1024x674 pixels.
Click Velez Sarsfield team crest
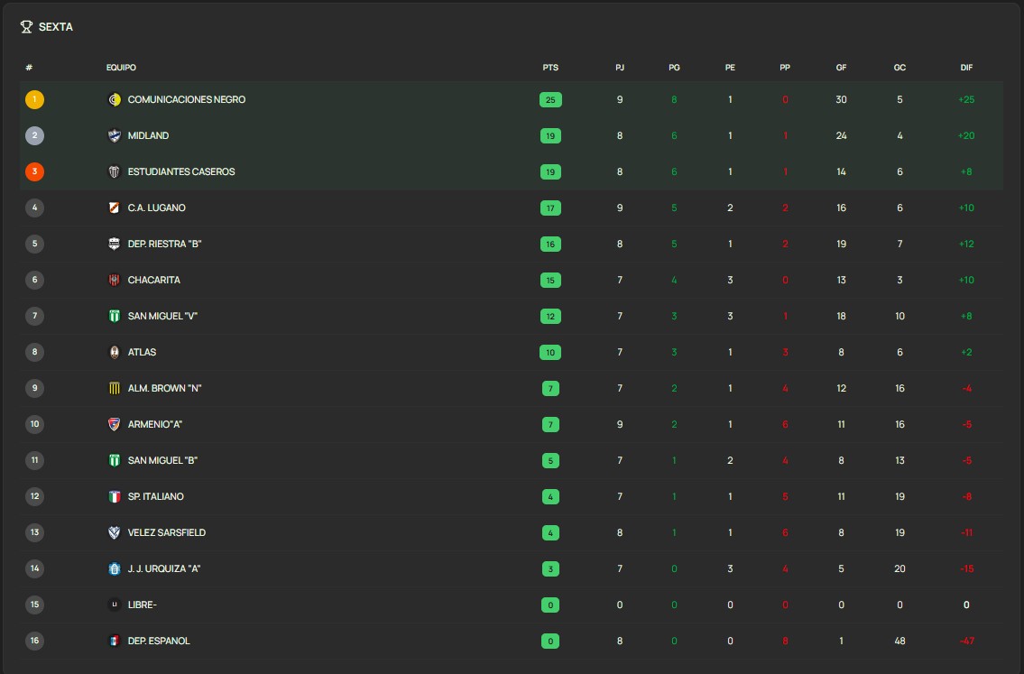pyautogui.click(x=115, y=532)
